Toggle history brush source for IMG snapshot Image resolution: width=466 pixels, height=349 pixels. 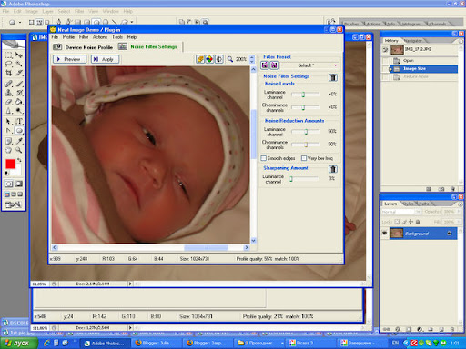pos(385,49)
